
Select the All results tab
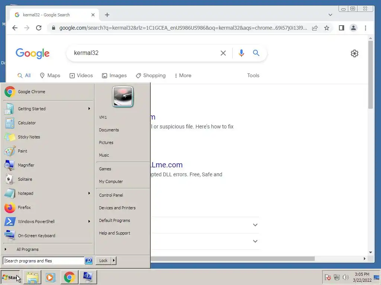coord(24,76)
